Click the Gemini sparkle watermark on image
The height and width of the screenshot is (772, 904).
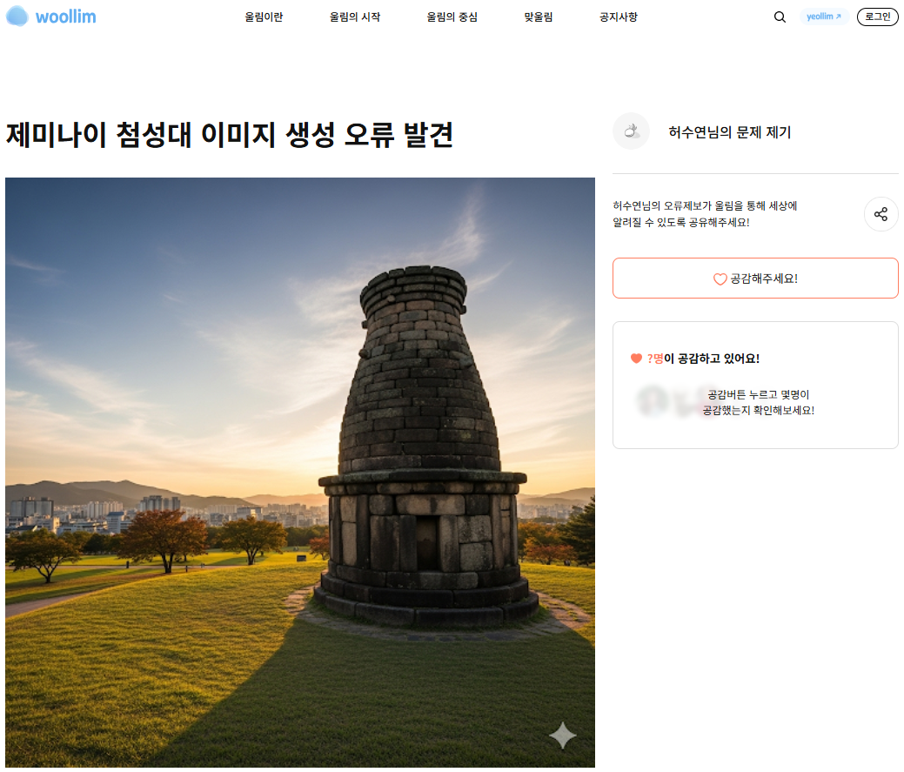(562, 735)
